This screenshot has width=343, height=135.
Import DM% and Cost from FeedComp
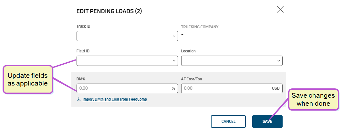[x=115, y=99]
